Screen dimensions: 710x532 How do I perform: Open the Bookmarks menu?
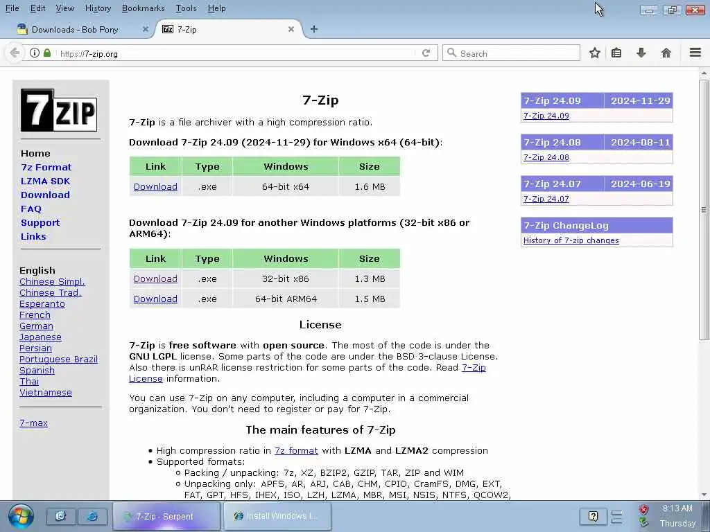143,8
